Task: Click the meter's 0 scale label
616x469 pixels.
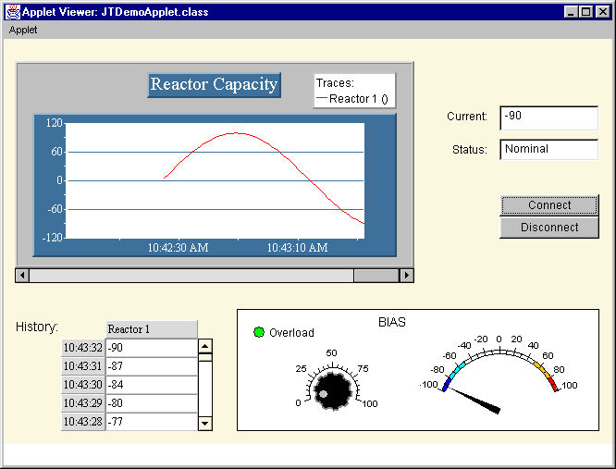Action: pyautogui.click(x=499, y=339)
